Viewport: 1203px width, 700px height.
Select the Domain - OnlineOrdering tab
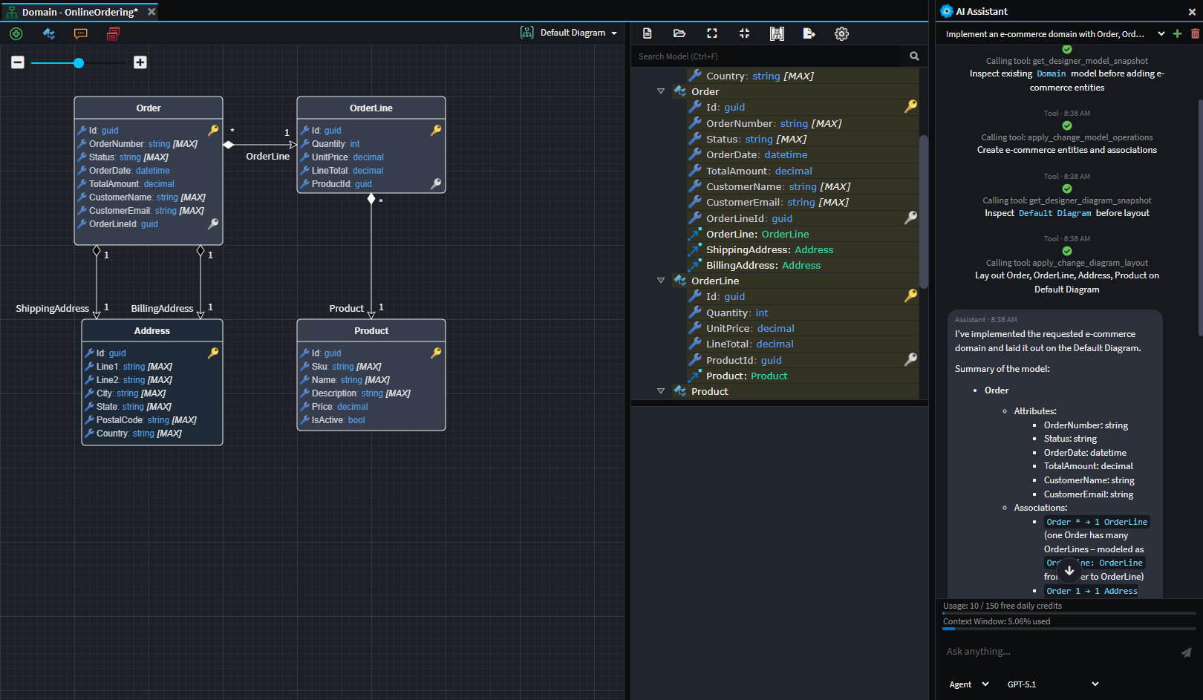point(79,12)
